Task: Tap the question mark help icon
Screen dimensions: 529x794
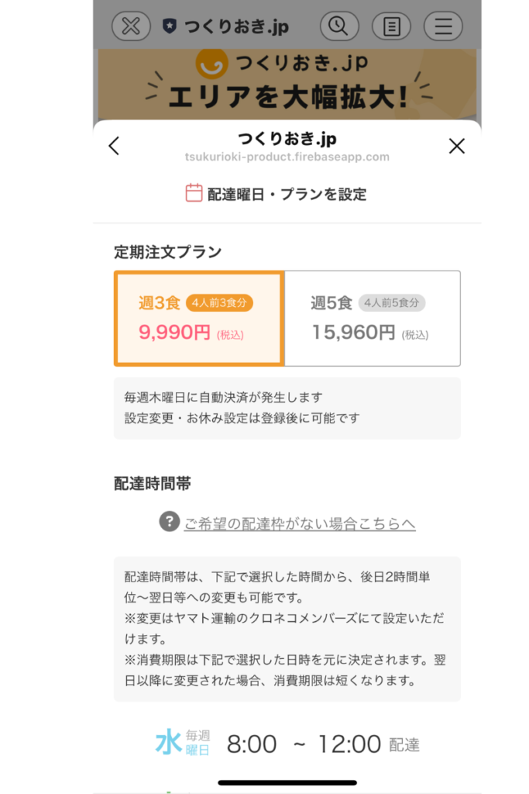Action: pyautogui.click(x=170, y=522)
